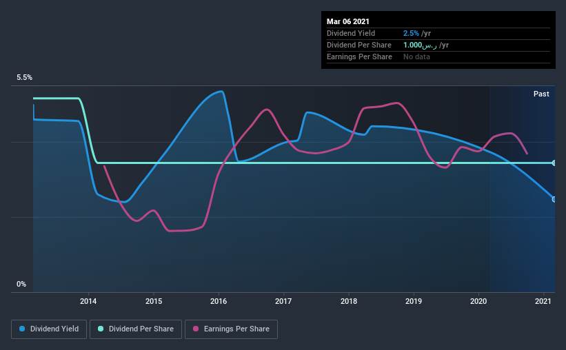Click the 2016 x-axis label
This screenshot has height=350, width=566.
click(x=219, y=301)
